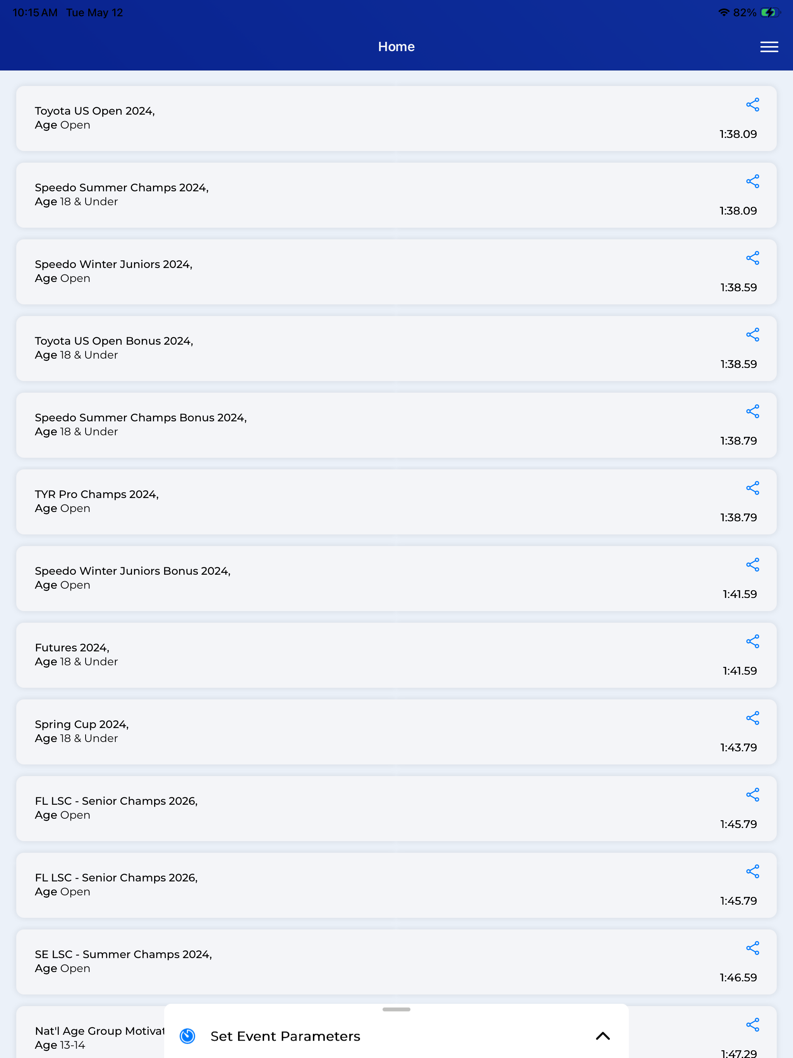Share the Futures 2024 time standard
The image size is (793, 1058).
click(752, 642)
